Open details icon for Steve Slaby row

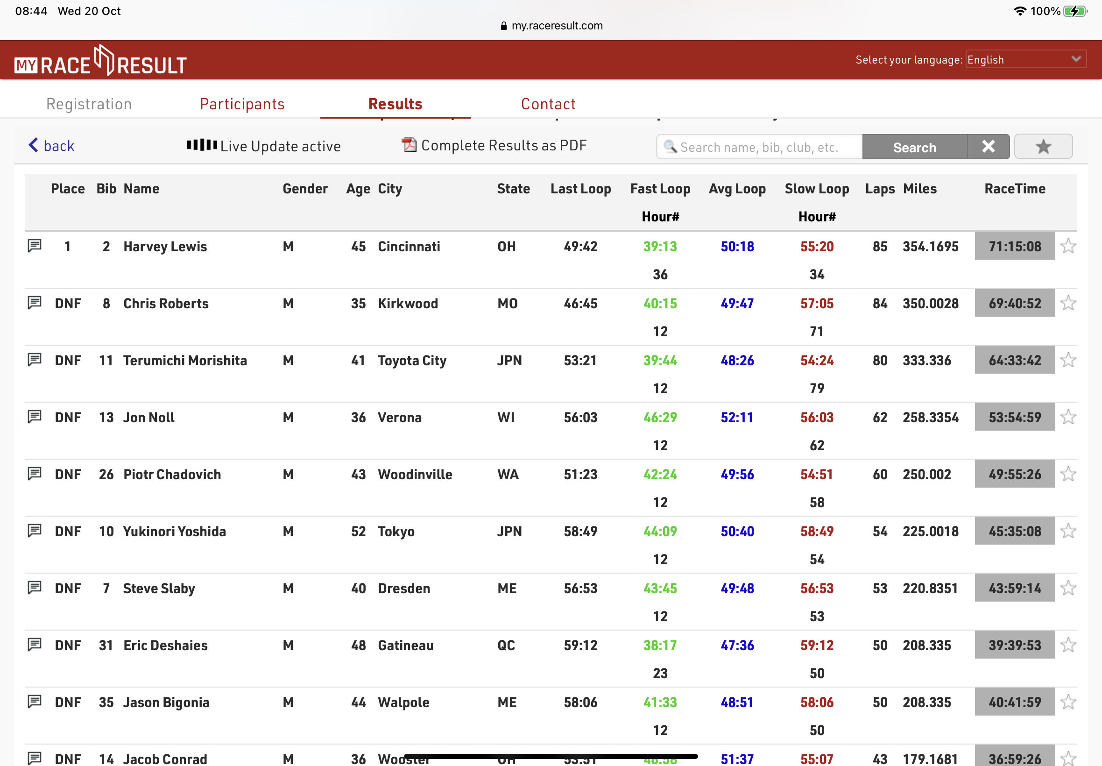pos(35,588)
